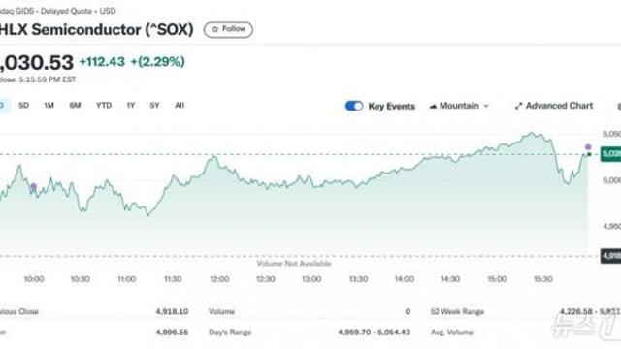Open the Mountain chart type dropdown

[459, 106]
